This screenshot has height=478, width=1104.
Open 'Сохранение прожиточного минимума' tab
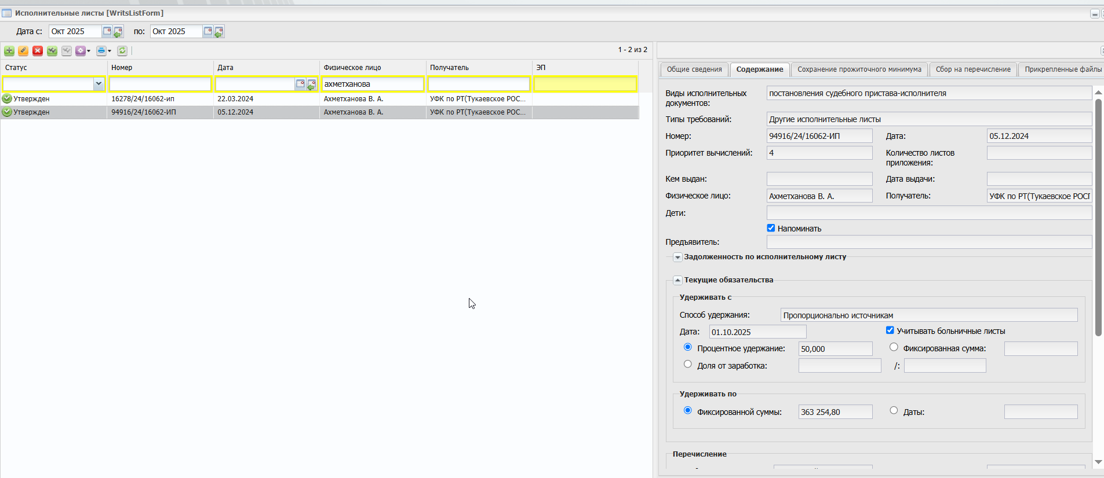(x=859, y=69)
